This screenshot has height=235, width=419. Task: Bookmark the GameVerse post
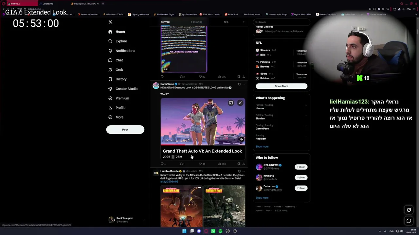(239, 164)
